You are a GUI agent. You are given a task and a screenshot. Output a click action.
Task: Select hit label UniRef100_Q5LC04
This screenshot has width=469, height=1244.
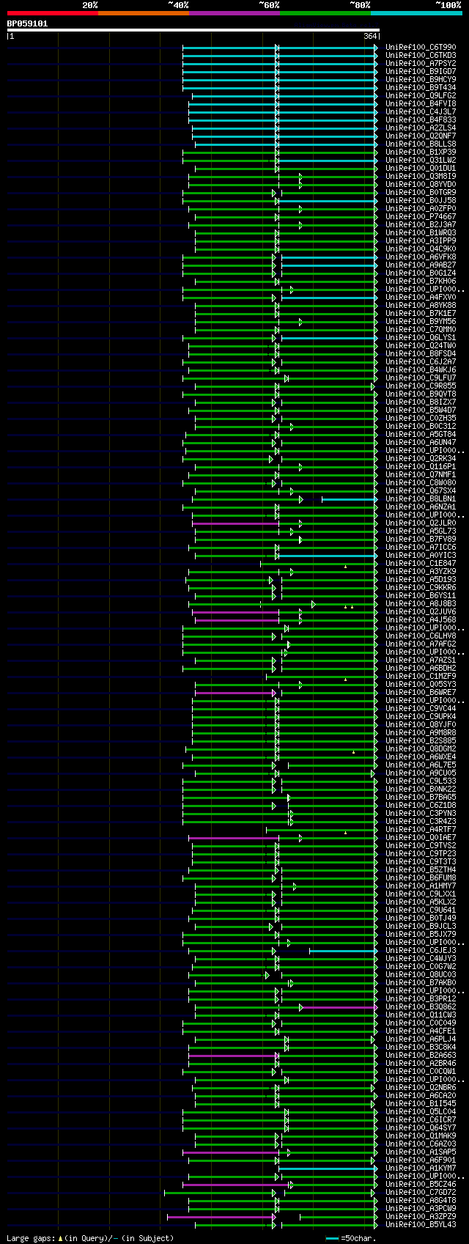click(421, 1111)
